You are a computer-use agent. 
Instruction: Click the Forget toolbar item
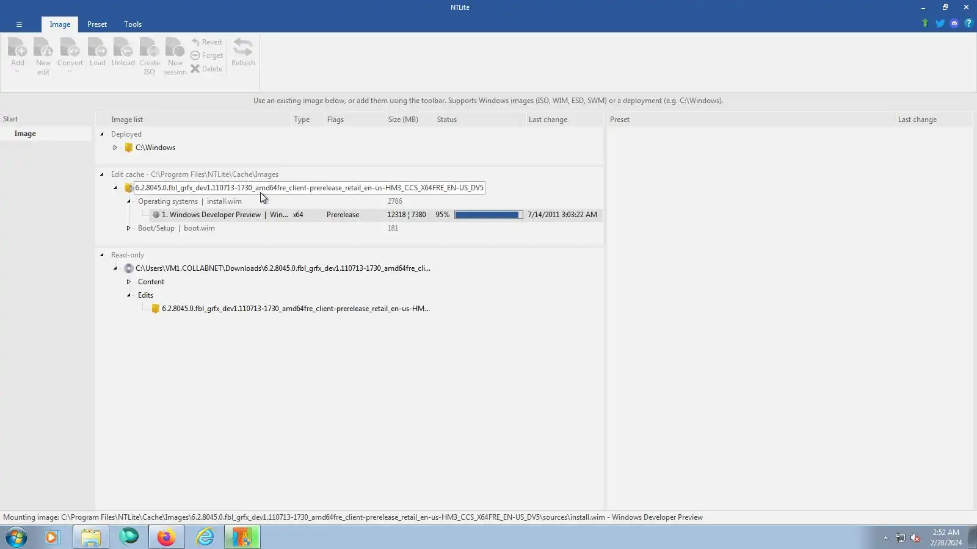[x=207, y=56]
